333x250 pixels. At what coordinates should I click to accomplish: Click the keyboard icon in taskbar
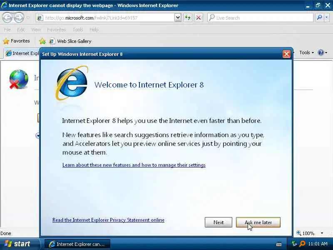coord(279,245)
